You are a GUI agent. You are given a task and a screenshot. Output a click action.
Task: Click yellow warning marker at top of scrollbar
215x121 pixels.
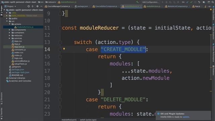pos(211,9)
